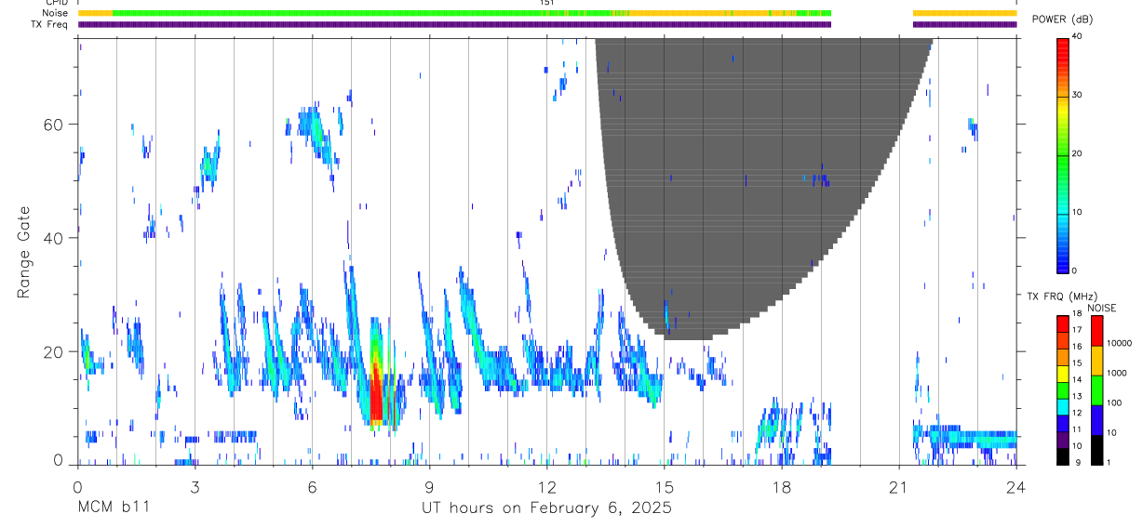Click the NOISE color scale bar

(x=1096, y=390)
